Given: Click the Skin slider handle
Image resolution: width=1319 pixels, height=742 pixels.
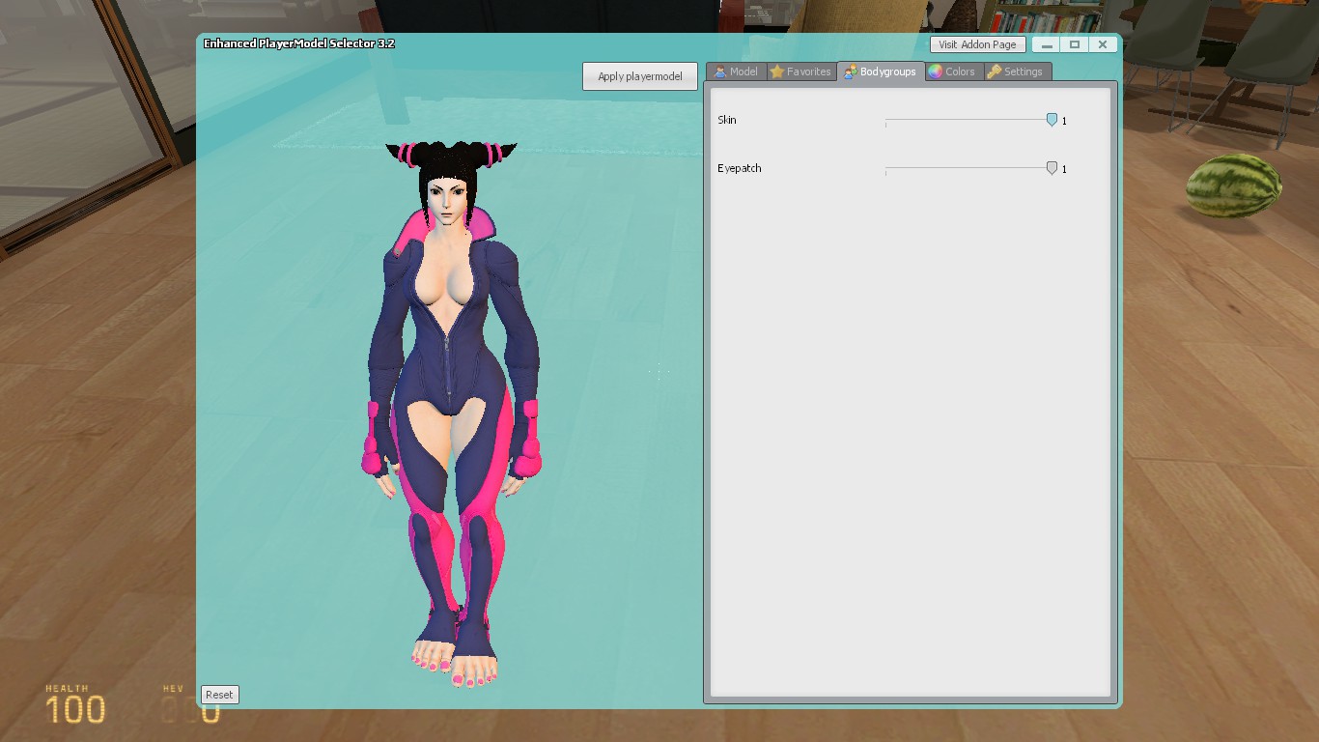Looking at the screenshot, I should point(1052,120).
